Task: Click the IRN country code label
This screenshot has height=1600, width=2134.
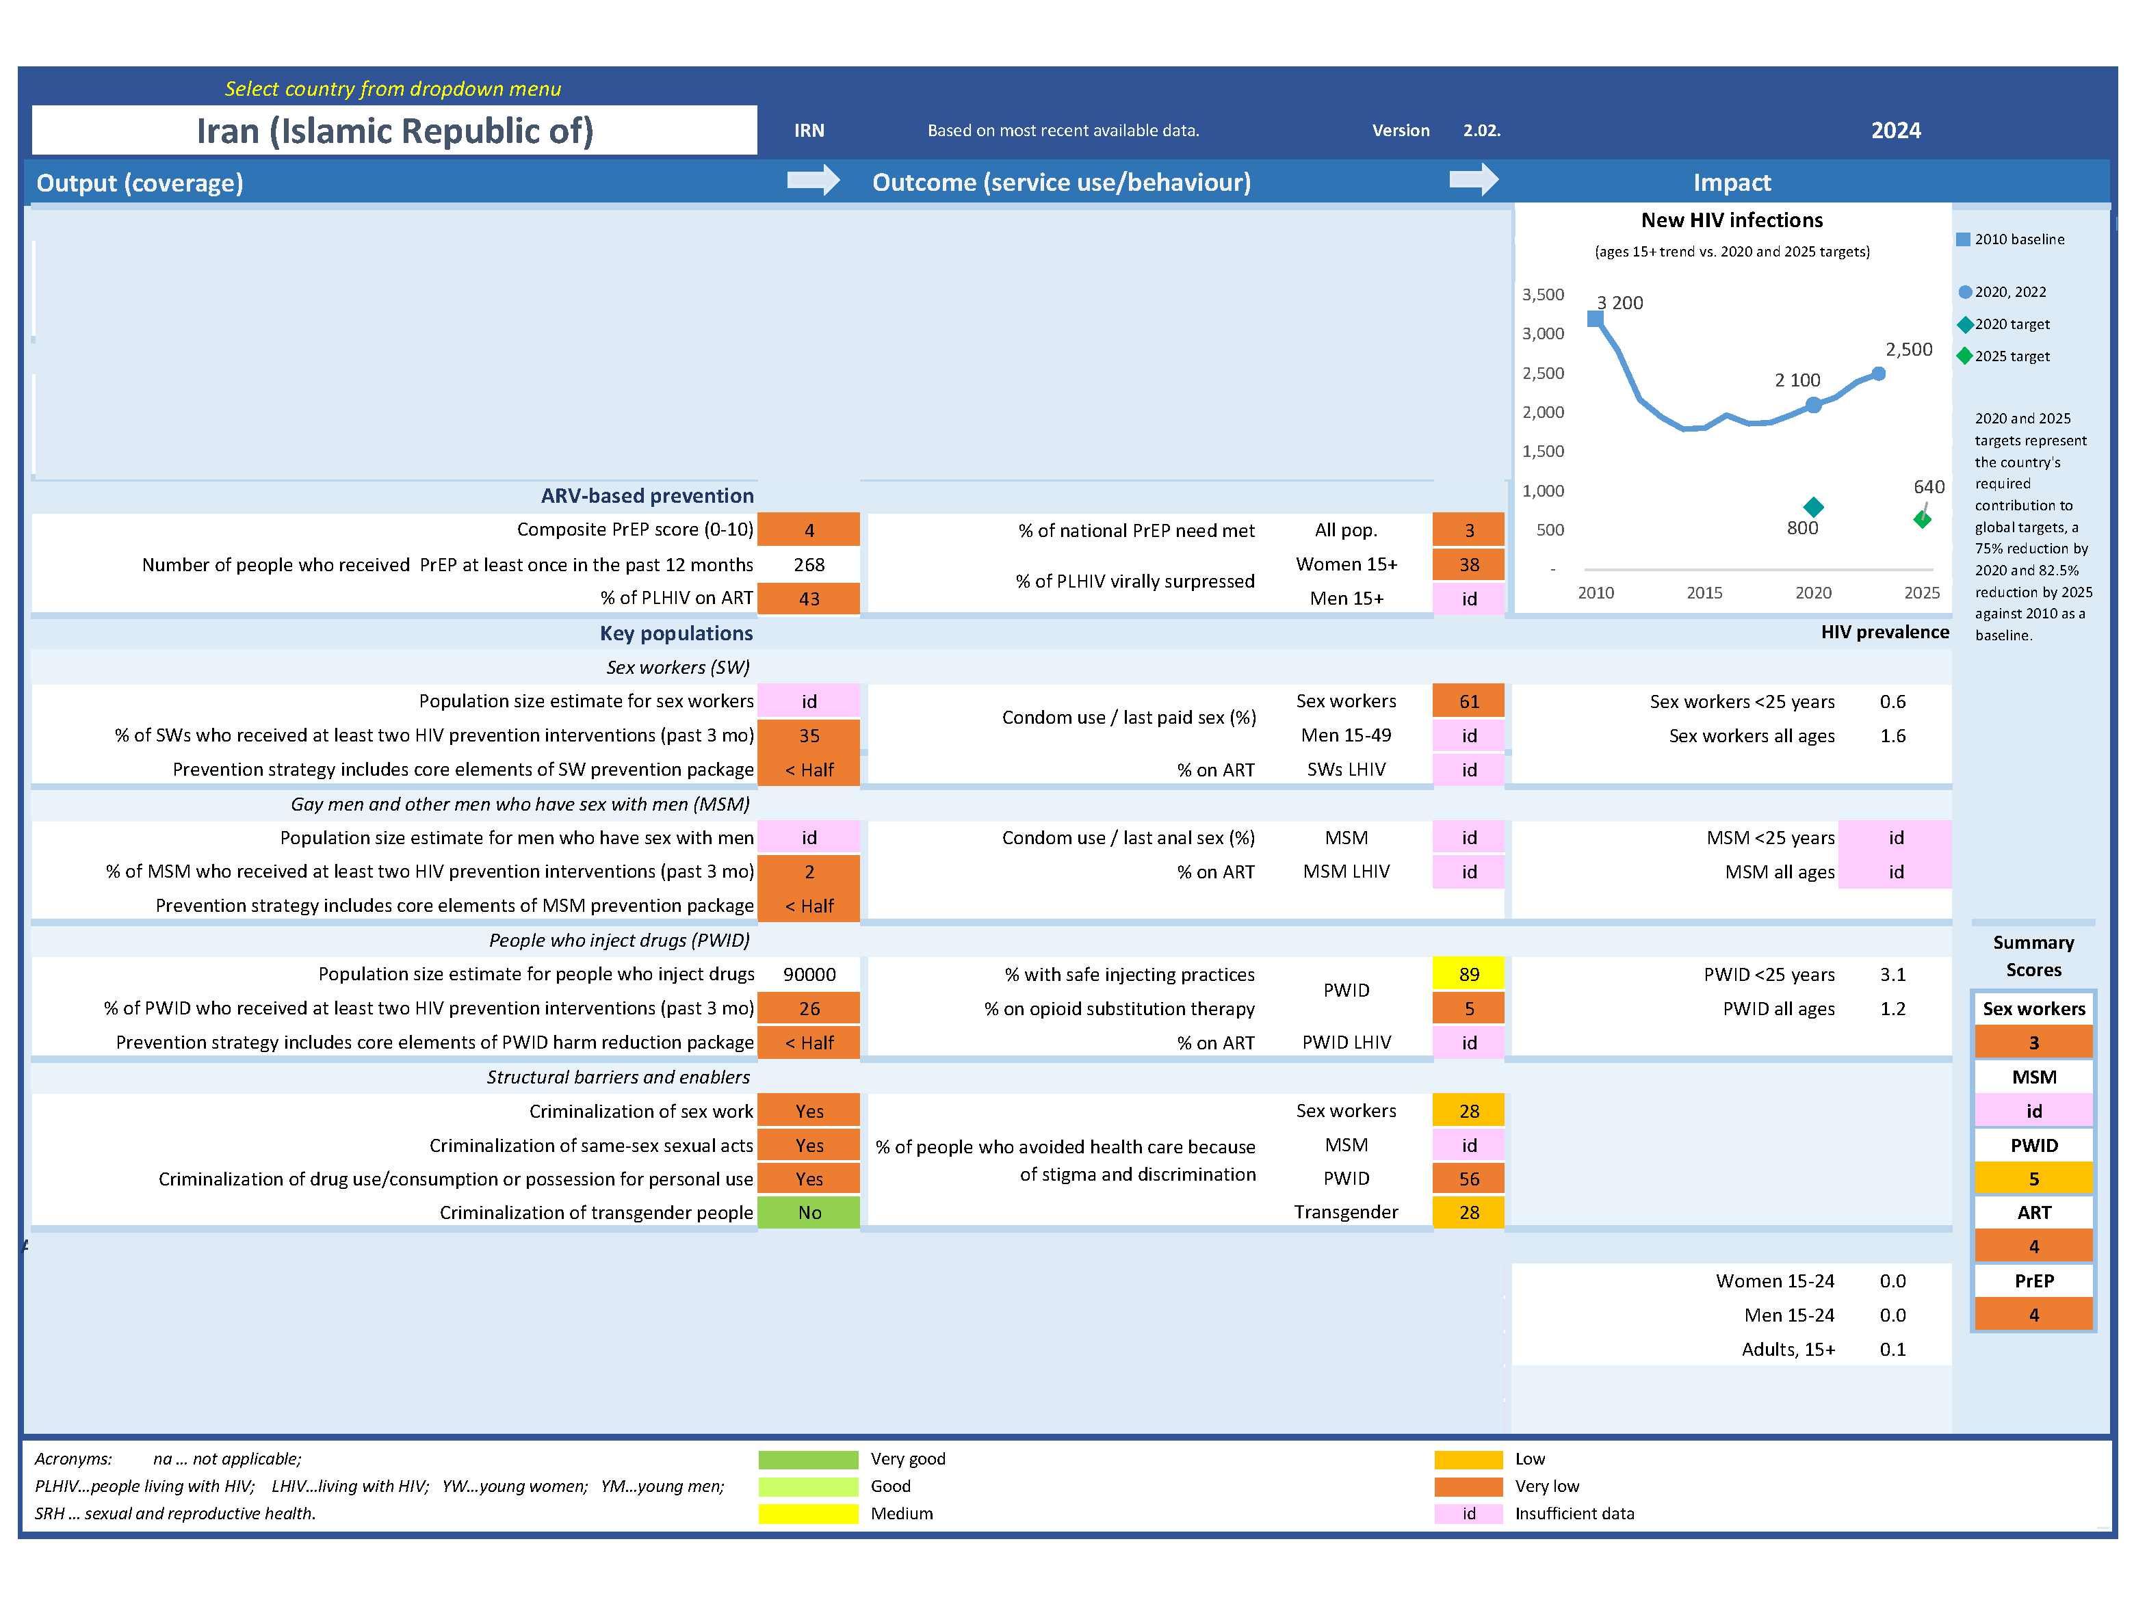Action: coord(809,130)
